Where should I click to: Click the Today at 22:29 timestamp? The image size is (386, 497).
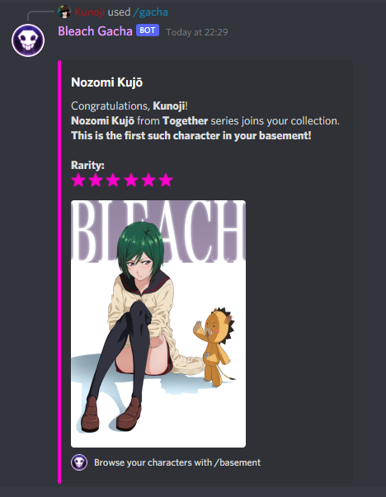[x=197, y=32]
